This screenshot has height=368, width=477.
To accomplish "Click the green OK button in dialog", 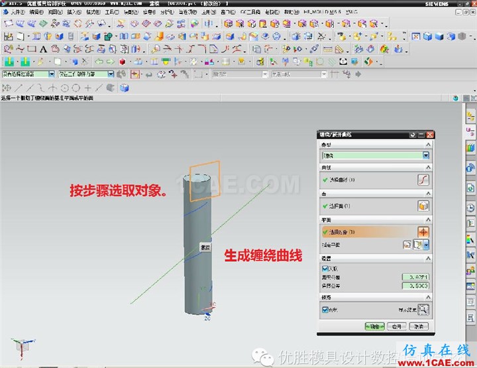I will pyautogui.click(x=374, y=327).
